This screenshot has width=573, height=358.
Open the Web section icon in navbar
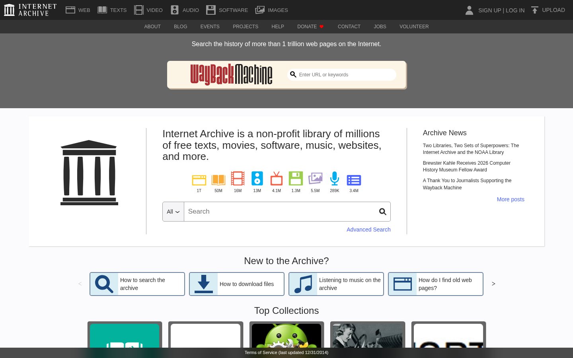[70, 10]
